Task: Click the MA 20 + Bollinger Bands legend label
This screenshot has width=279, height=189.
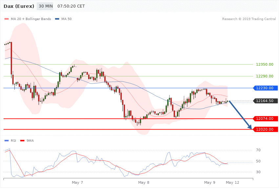Action: click(x=31, y=19)
